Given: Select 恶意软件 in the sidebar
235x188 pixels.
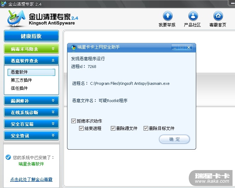Looking at the screenshot, I should pyautogui.click(x=31, y=72).
